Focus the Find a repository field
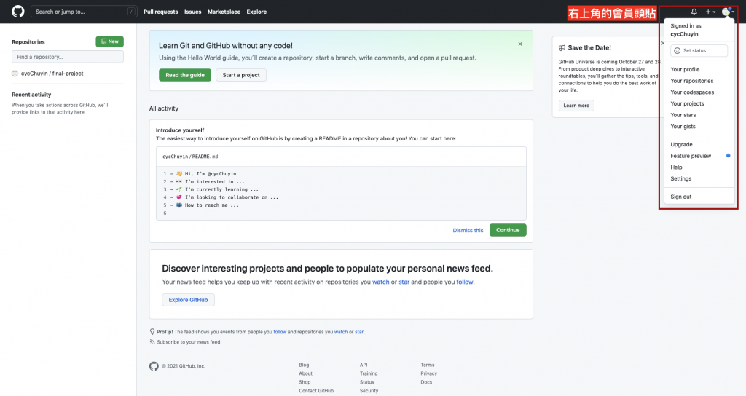The width and height of the screenshot is (746, 396). 68,57
